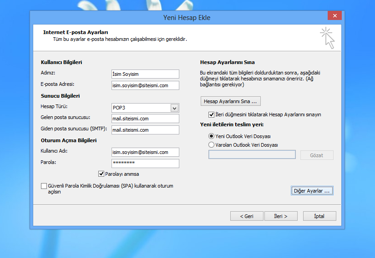
Task: Open Diğer Ayarlar settings
Action: [x=312, y=191]
